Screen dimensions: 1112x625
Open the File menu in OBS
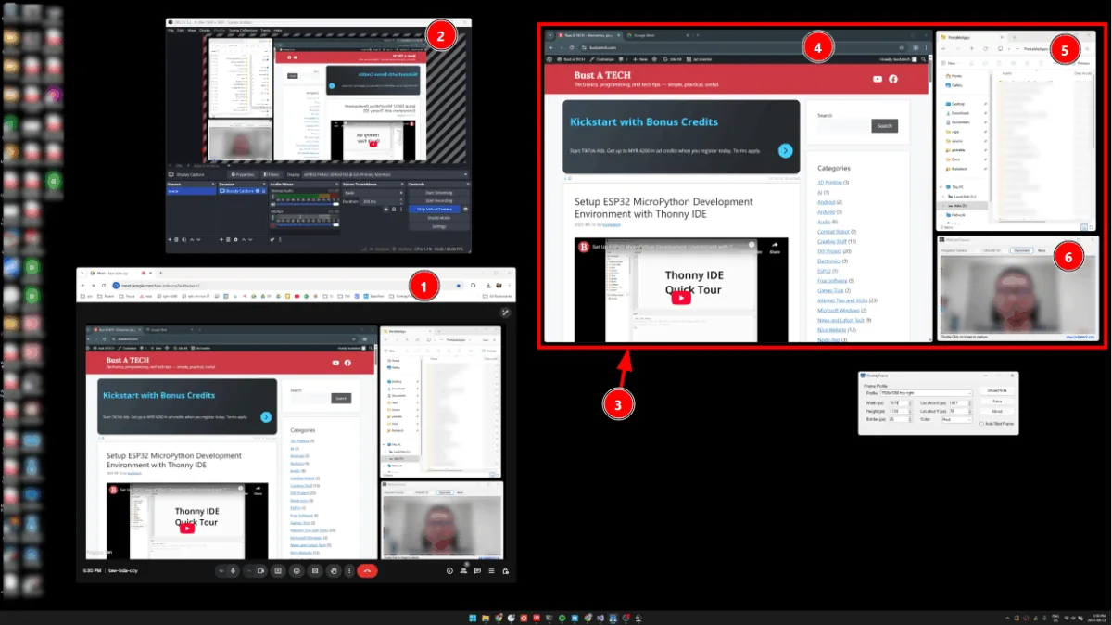coord(171,30)
